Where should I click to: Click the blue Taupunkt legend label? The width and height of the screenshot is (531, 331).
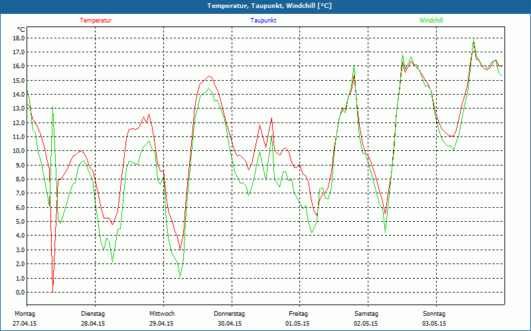263,21
